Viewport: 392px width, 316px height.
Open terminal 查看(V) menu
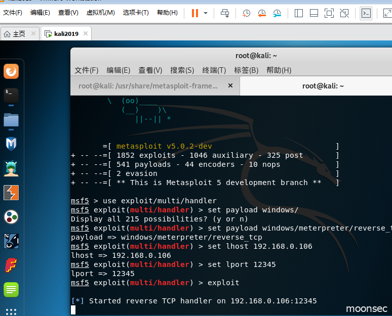tap(150, 70)
